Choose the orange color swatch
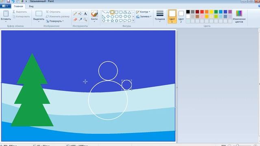260x146 pixels. [207, 12]
